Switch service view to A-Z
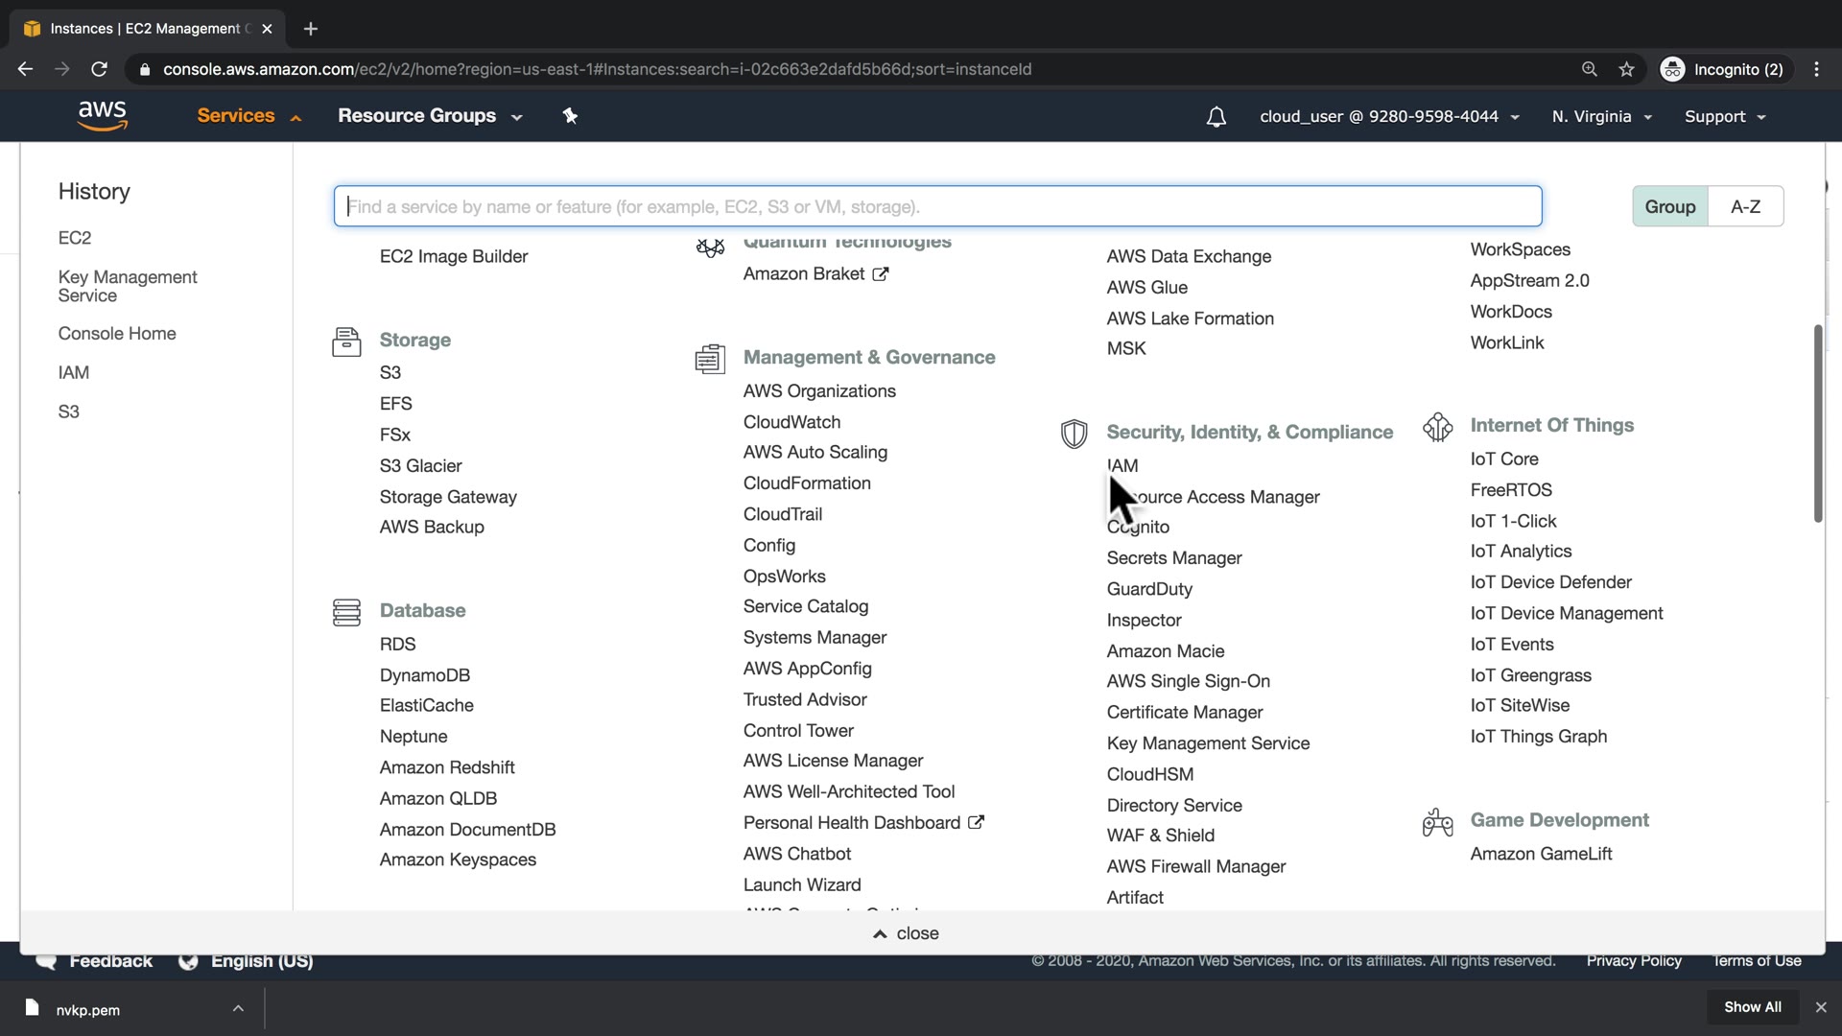Viewport: 1842px width, 1036px height. coord(1745,206)
